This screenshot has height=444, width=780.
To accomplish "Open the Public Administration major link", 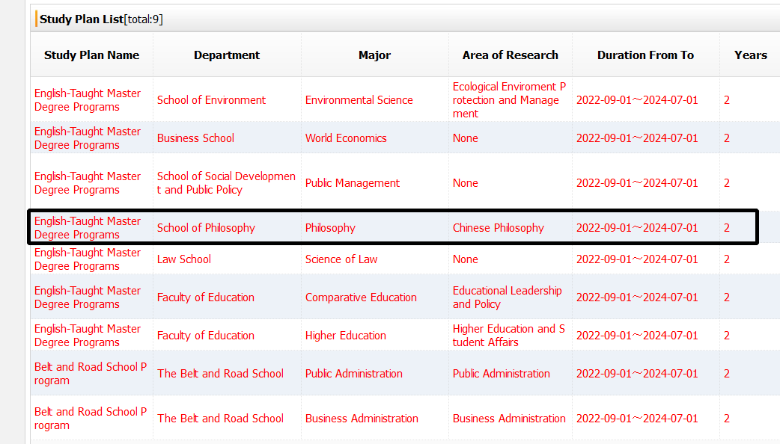I will pos(353,374).
